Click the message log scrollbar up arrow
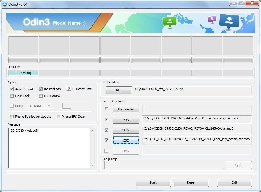 [x=92, y=131]
